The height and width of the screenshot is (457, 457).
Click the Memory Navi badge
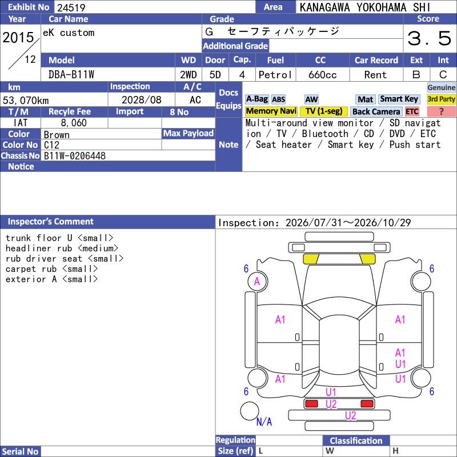click(x=271, y=111)
